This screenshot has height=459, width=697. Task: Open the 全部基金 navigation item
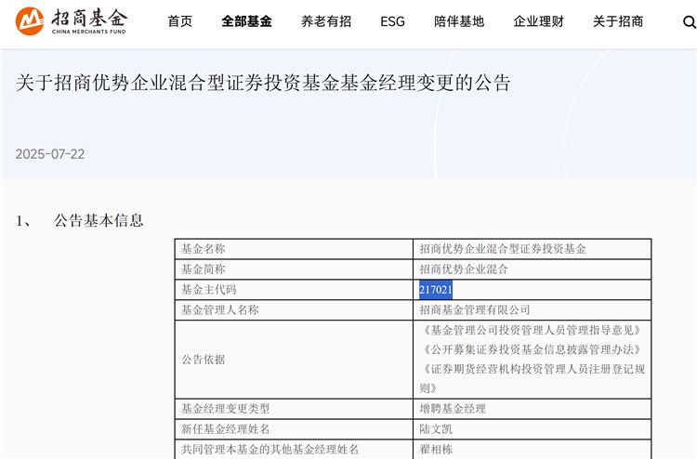(246, 21)
